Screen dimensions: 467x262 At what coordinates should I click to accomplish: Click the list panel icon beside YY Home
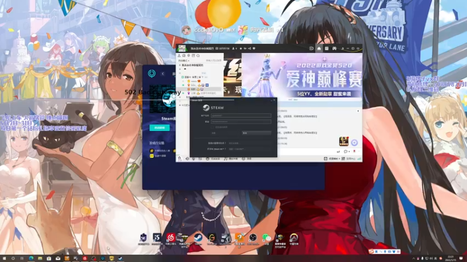326,48
